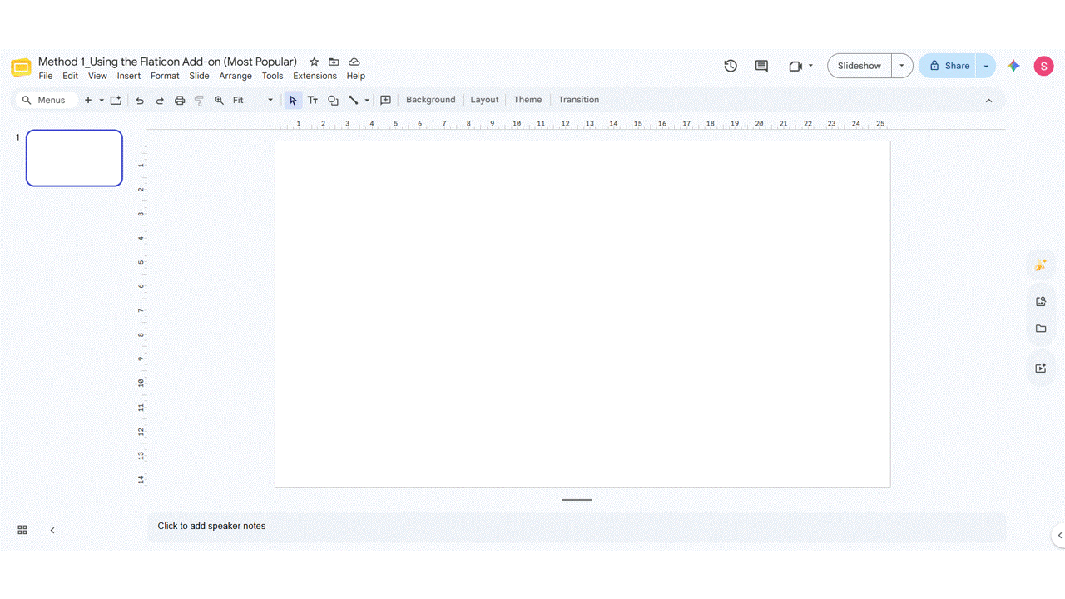Click the new slide plus icon
The height and width of the screenshot is (599, 1065).
[x=88, y=100]
